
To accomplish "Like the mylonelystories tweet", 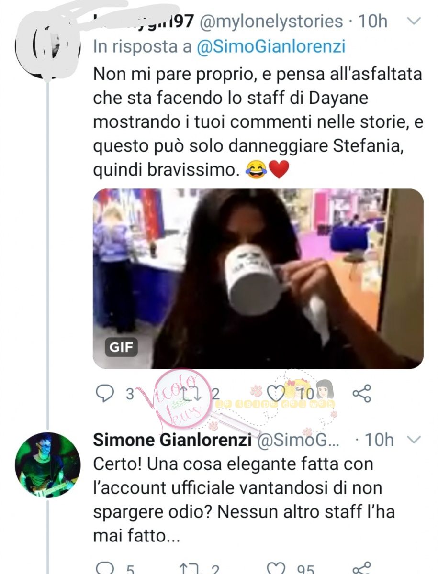I will [x=276, y=393].
